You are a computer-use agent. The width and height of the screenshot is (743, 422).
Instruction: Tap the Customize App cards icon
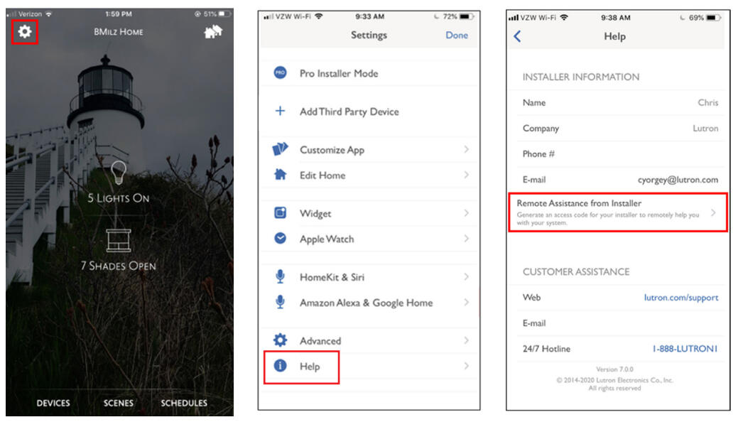click(x=280, y=149)
